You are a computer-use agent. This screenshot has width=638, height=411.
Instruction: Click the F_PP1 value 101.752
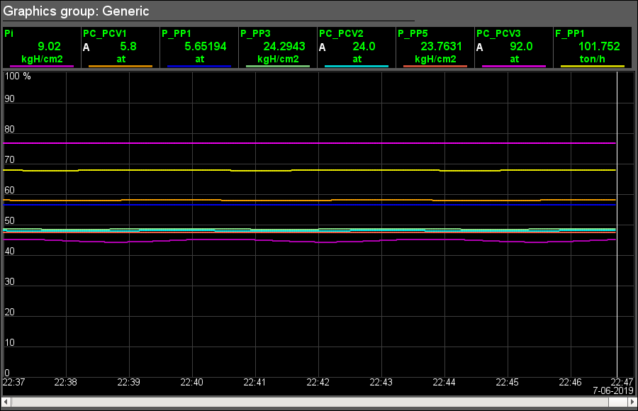599,46
